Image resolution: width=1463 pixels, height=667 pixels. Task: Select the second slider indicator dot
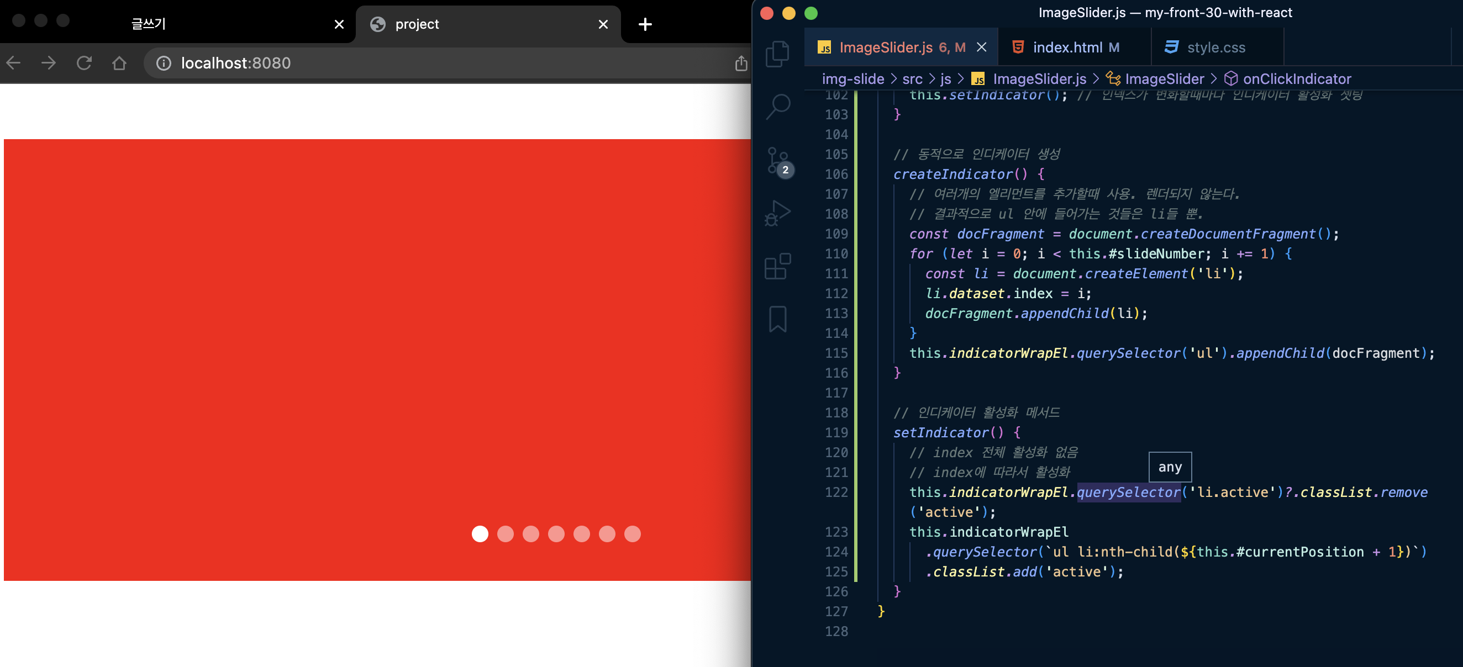505,533
